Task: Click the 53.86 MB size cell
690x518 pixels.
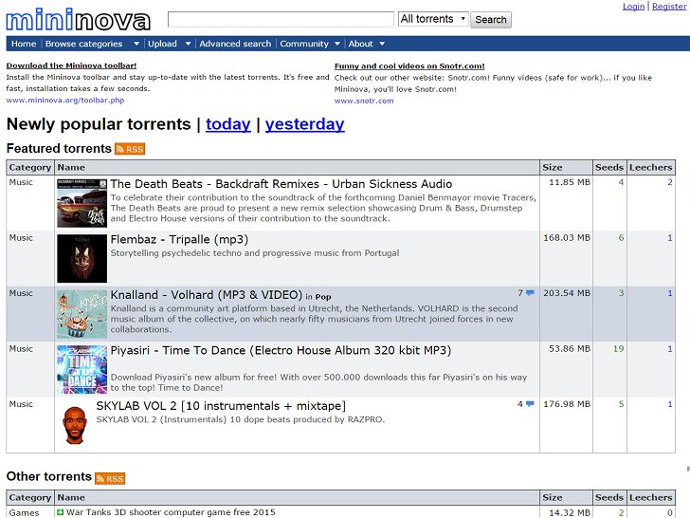Action: 570,348
